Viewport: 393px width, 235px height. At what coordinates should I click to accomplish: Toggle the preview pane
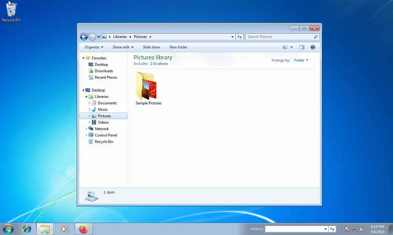[302, 47]
